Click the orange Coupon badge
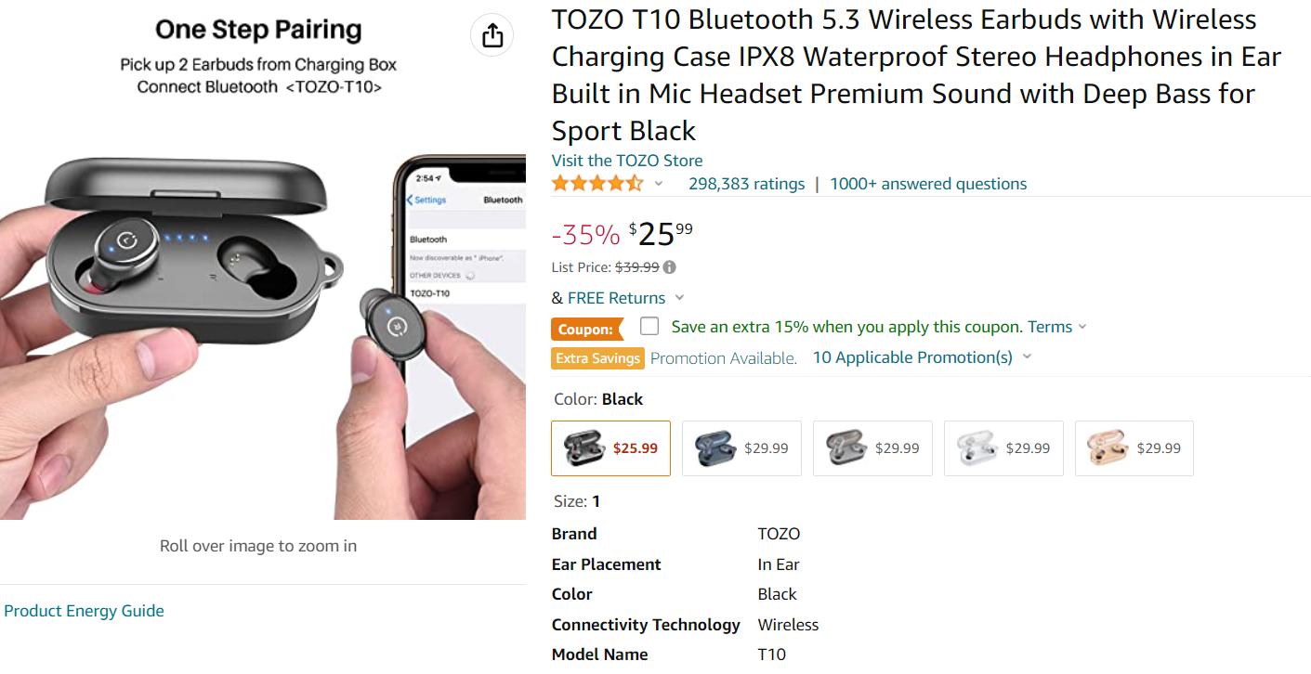The height and width of the screenshot is (674, 1311). [x=586, y=329]
